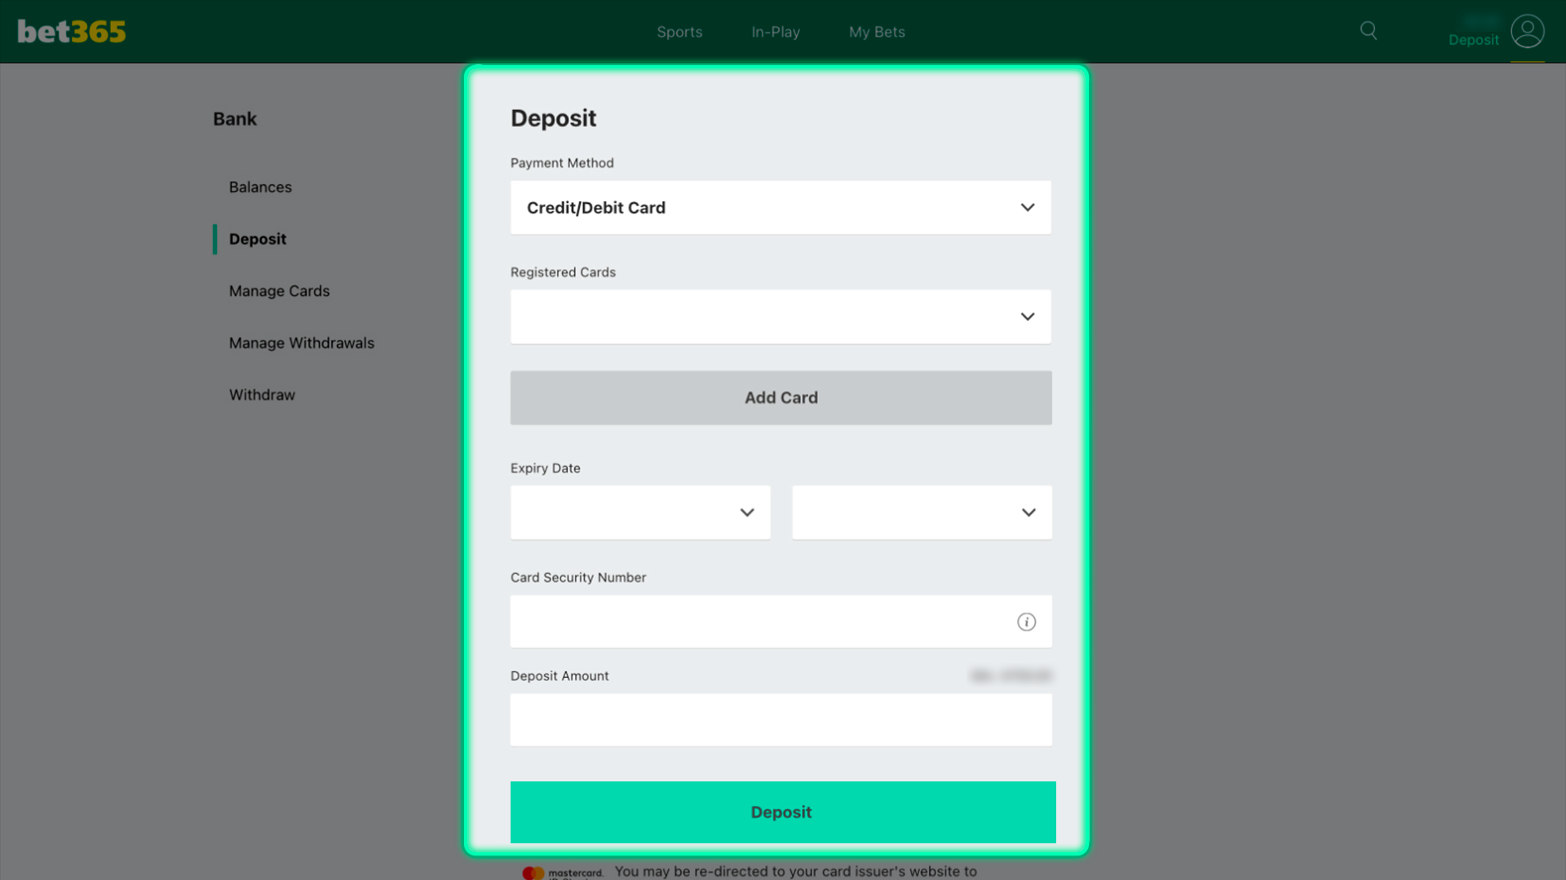
Task: Select Deposit in Bank sidebar
Action: tap(258, 240)
